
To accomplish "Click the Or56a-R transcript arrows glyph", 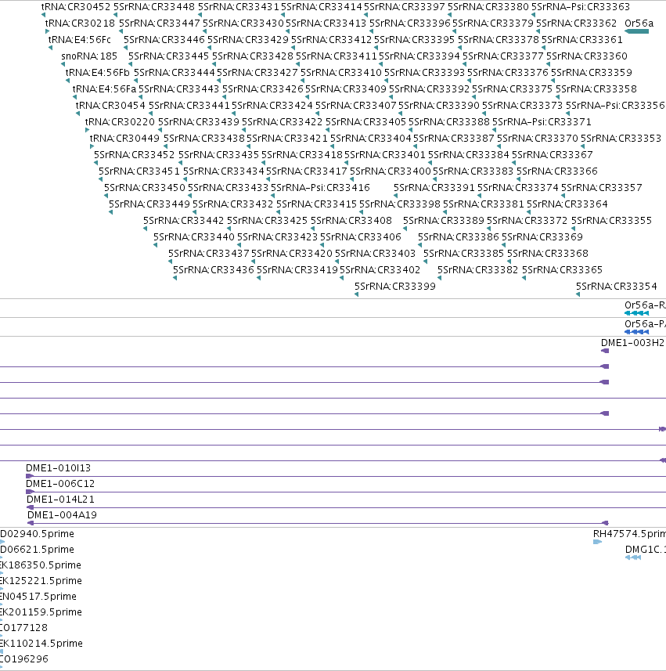I will [636, 313].
